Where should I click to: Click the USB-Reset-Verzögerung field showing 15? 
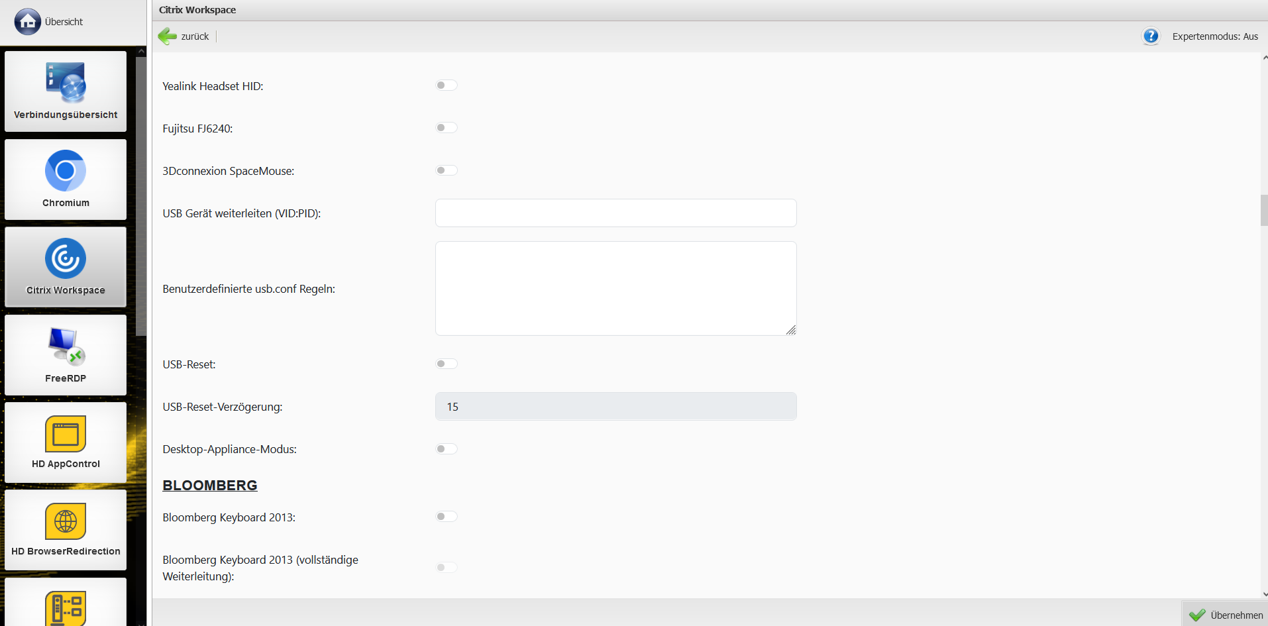coord(616,406)
